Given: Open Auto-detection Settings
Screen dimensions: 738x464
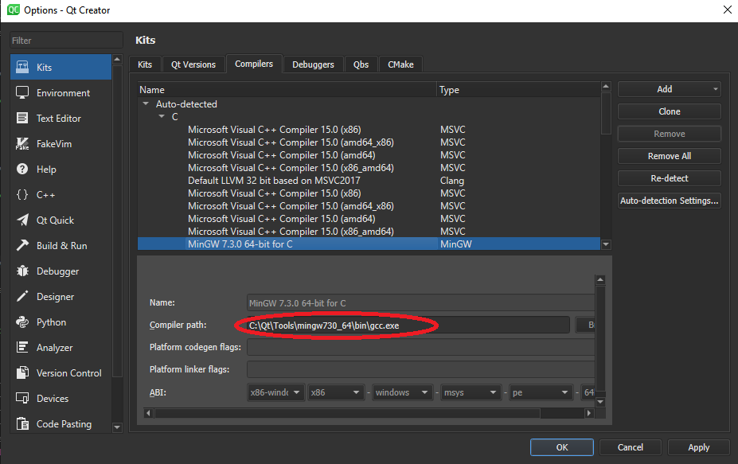Looking at the screenshot, I should point(670,201).
